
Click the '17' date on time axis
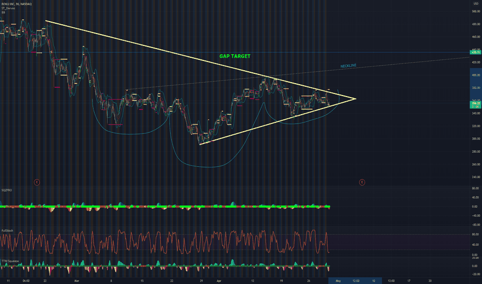point(409,281)
